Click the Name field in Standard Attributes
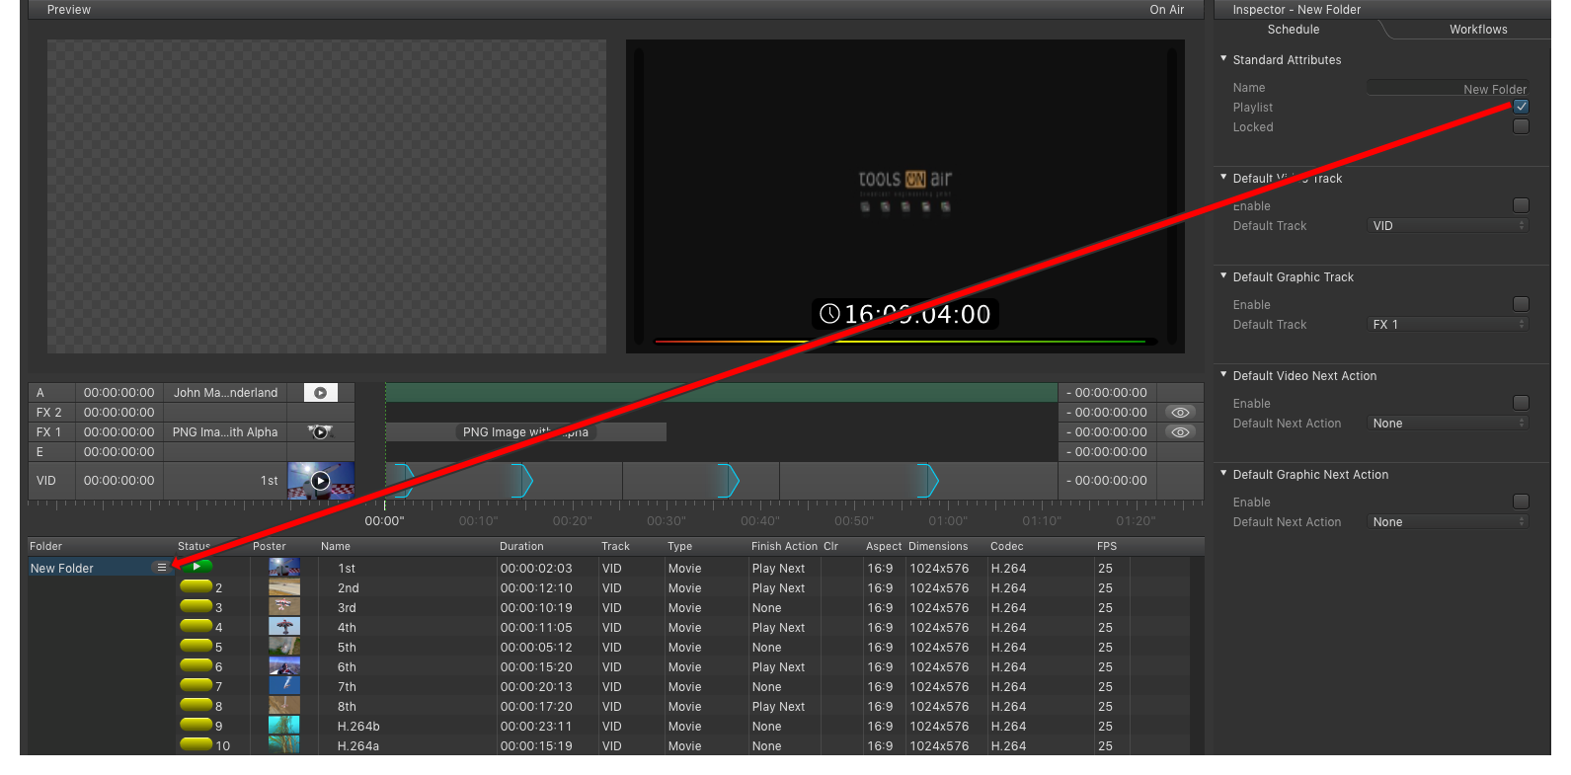1571x775 pixels. point(1448,88)
